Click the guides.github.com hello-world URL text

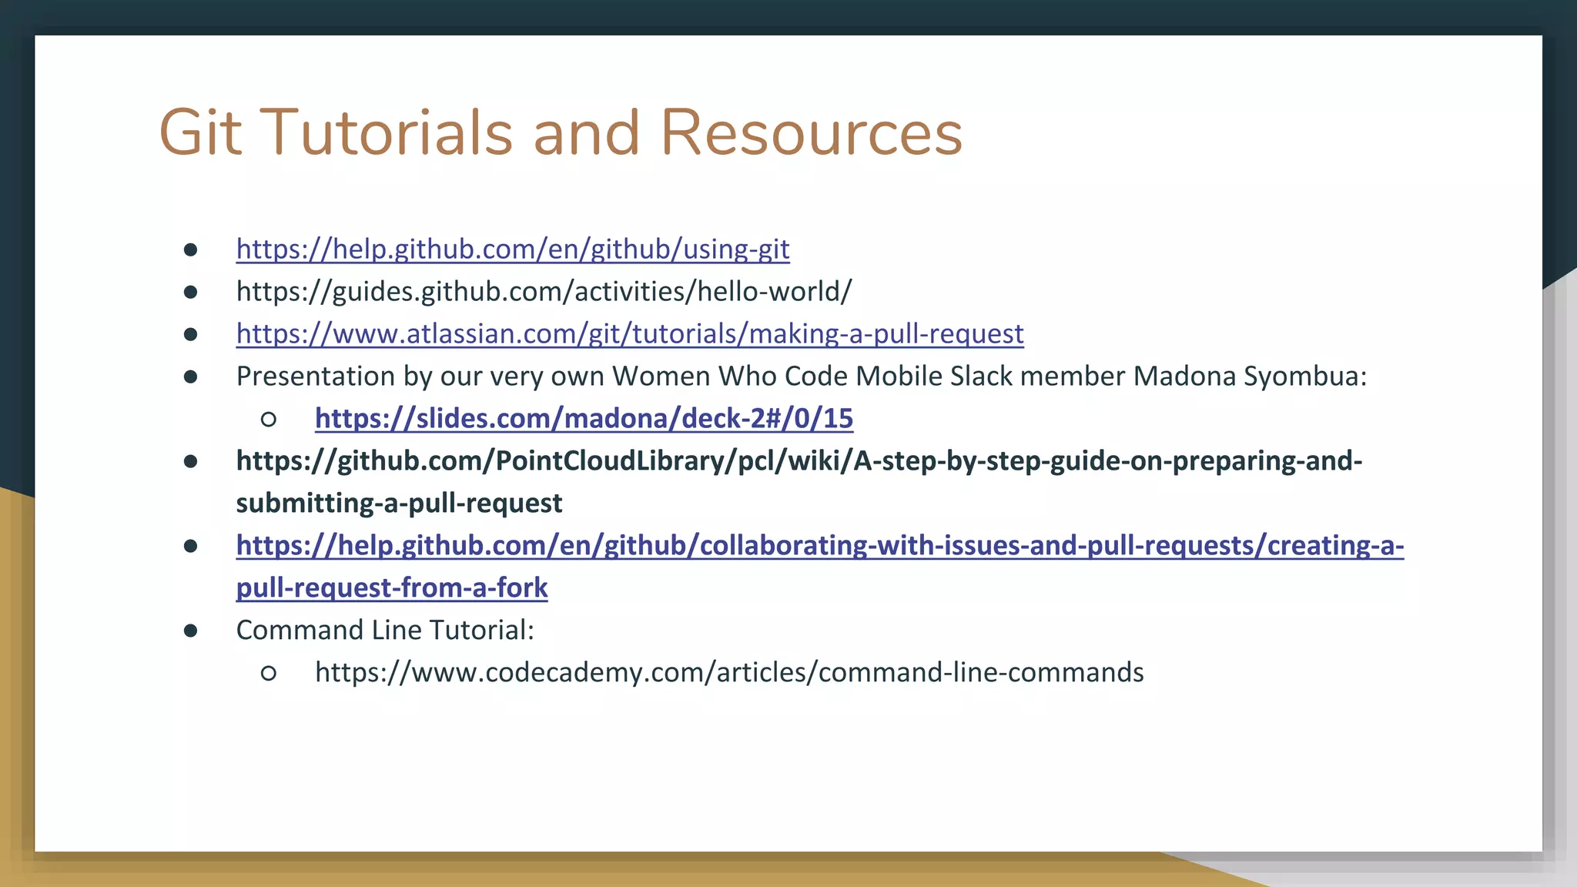544,292
